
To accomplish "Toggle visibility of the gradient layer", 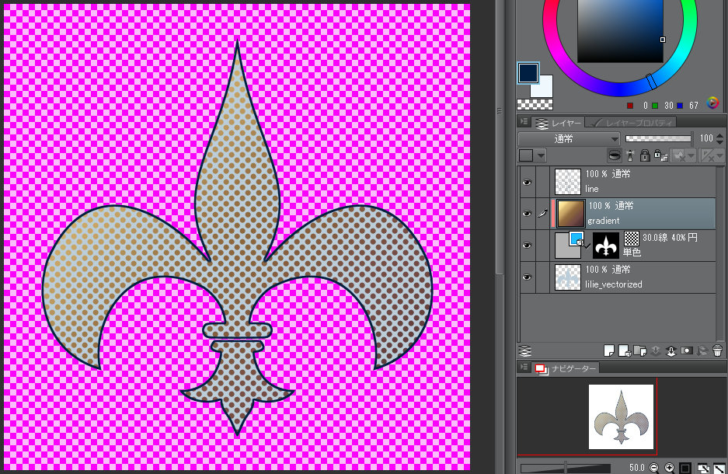I will [x=527, y=214].
